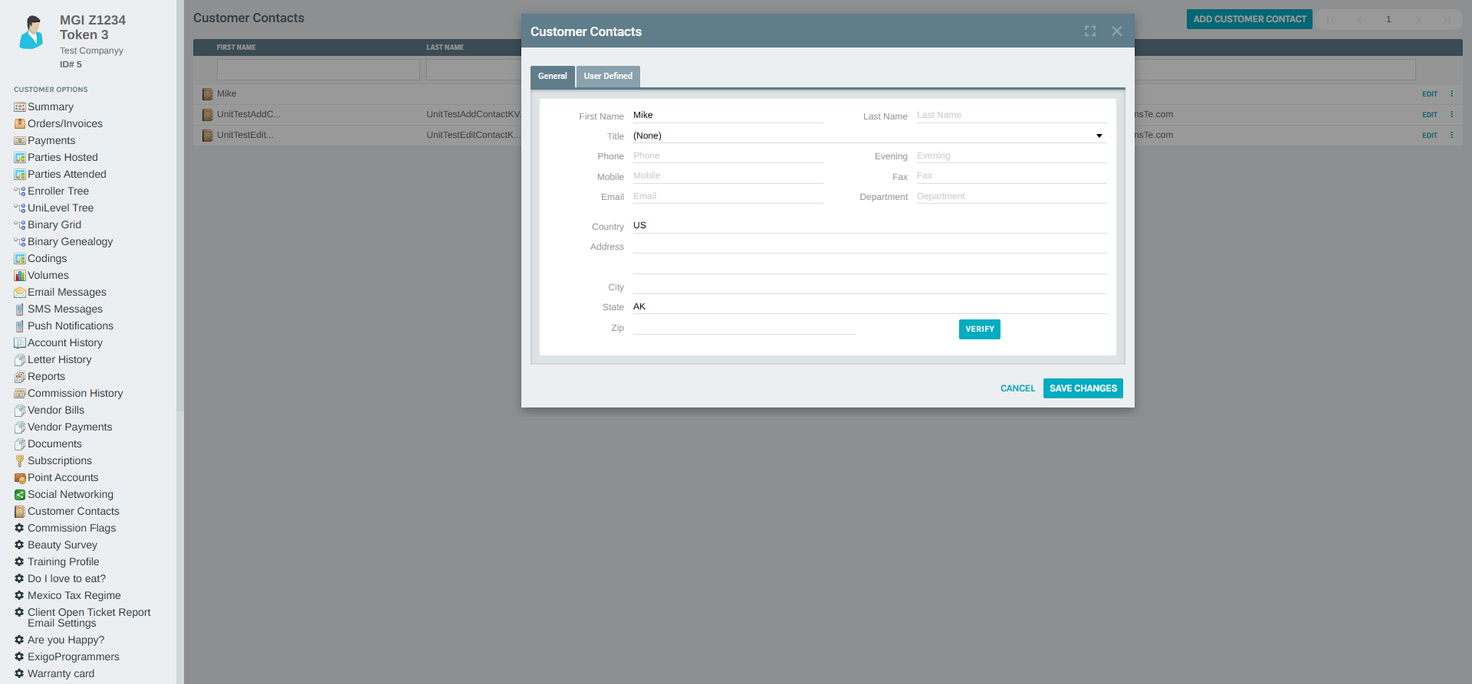Open Social Networking share icon

20,495
